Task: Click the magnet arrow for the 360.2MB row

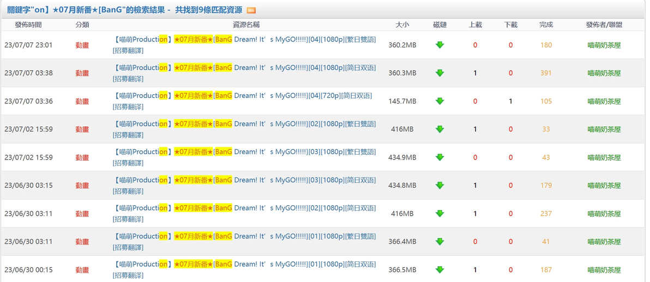Action: (440, 45)
